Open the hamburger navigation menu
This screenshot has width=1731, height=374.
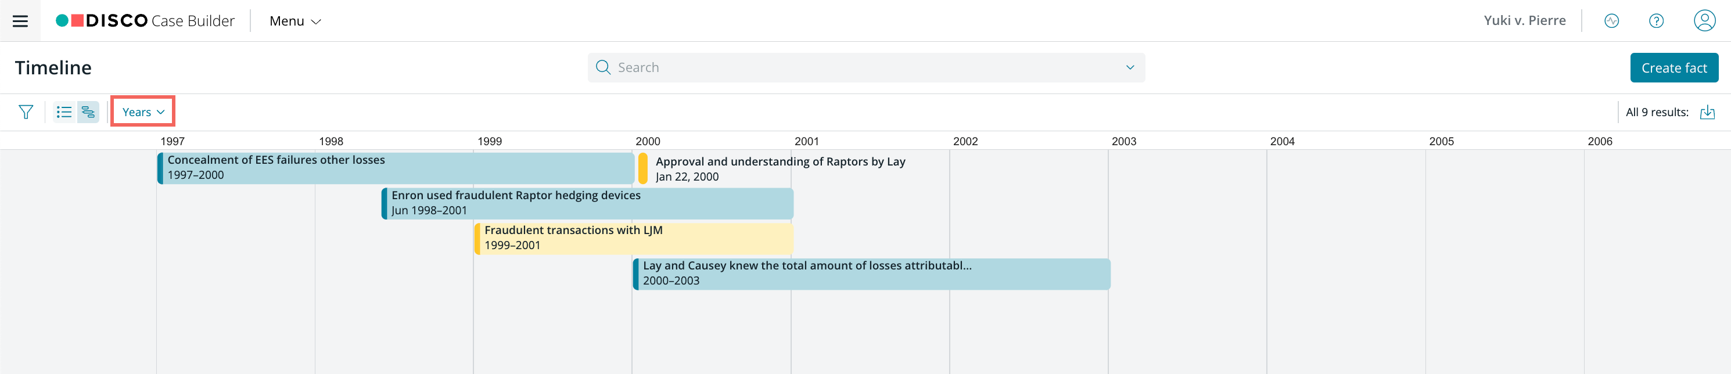(20, 21)
